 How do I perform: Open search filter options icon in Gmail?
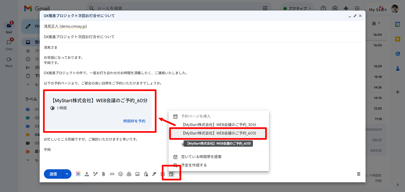coord(265,8)
